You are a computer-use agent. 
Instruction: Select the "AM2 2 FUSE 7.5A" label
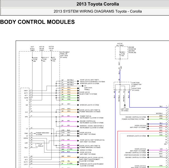click(123, 54)
